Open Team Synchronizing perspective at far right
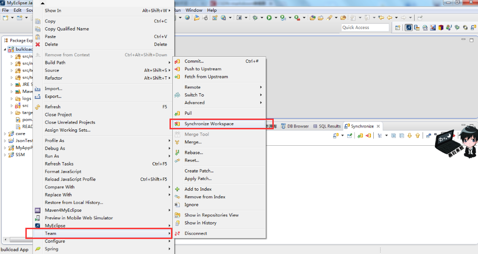 pyautogui.click(x=473, y=28)
